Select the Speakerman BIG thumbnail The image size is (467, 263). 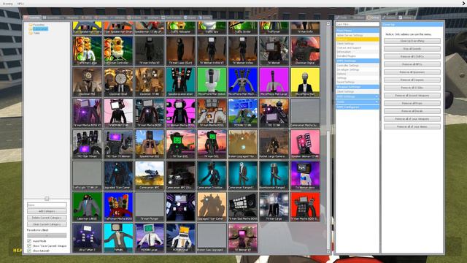150,144
